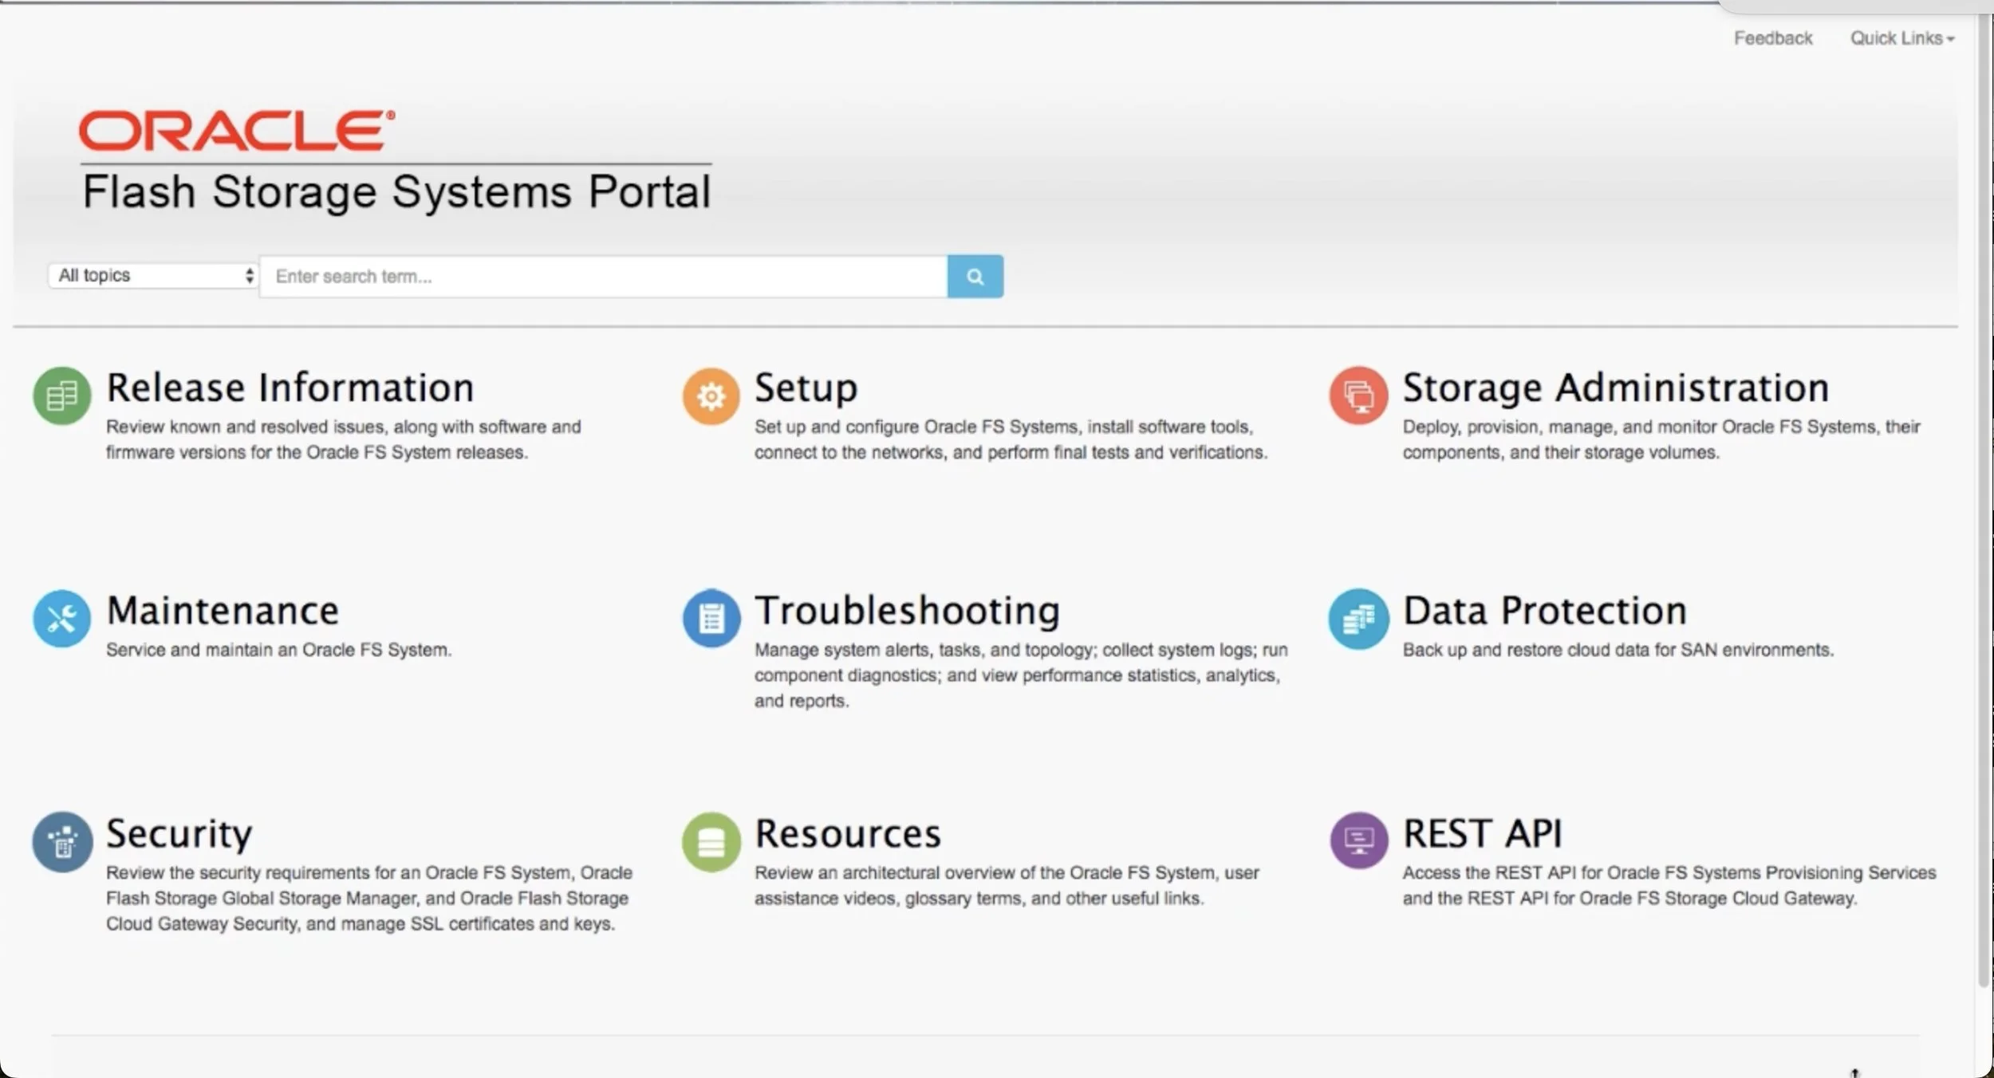Image resolution: width=1994 pixels, height=1078 pixels.
Task: Click the blue Troubleshooting clipboard icon
Action: point(711,618)
